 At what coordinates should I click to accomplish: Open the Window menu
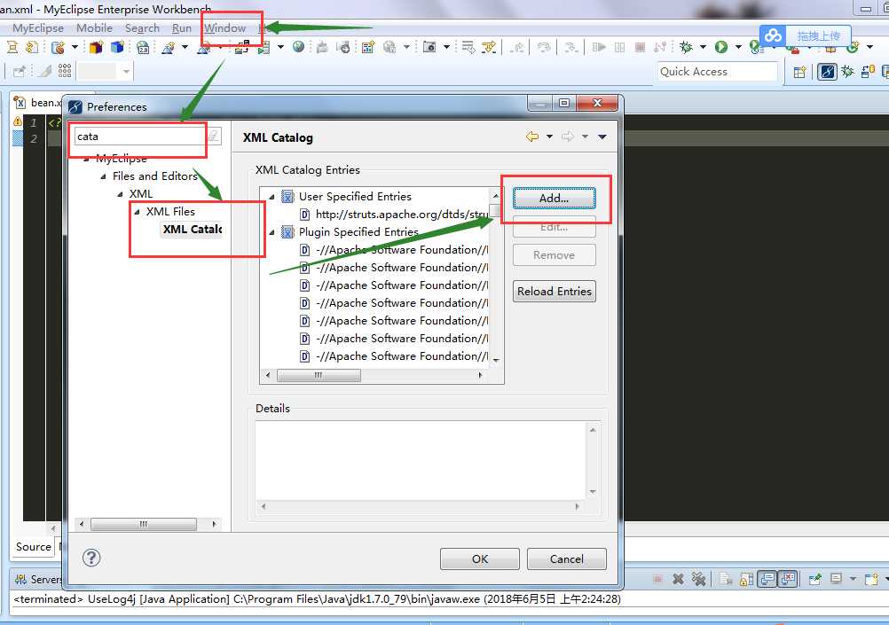pos(224,27)
